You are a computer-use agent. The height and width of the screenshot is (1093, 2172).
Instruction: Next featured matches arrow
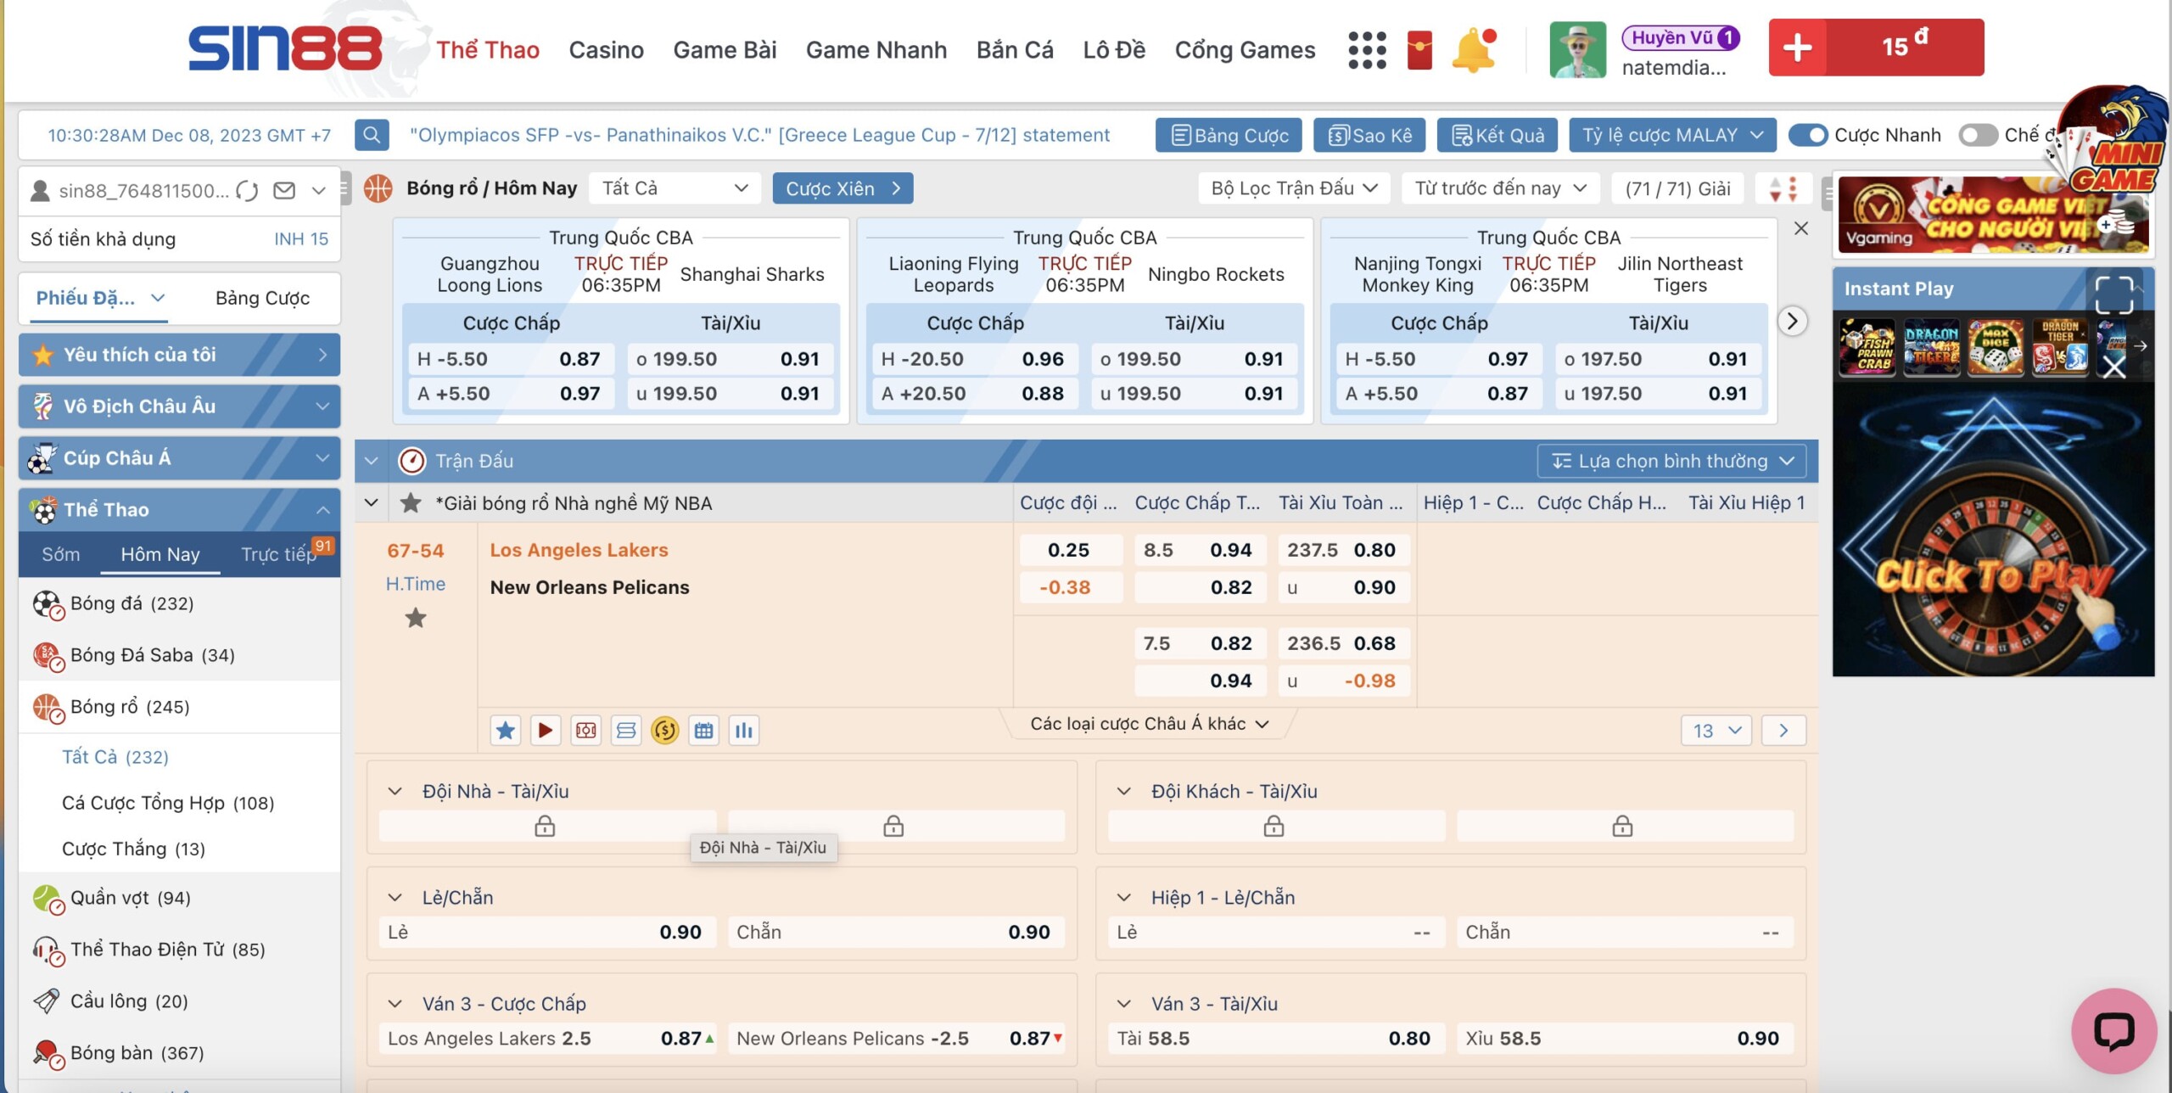click(x=1792, y=321)
